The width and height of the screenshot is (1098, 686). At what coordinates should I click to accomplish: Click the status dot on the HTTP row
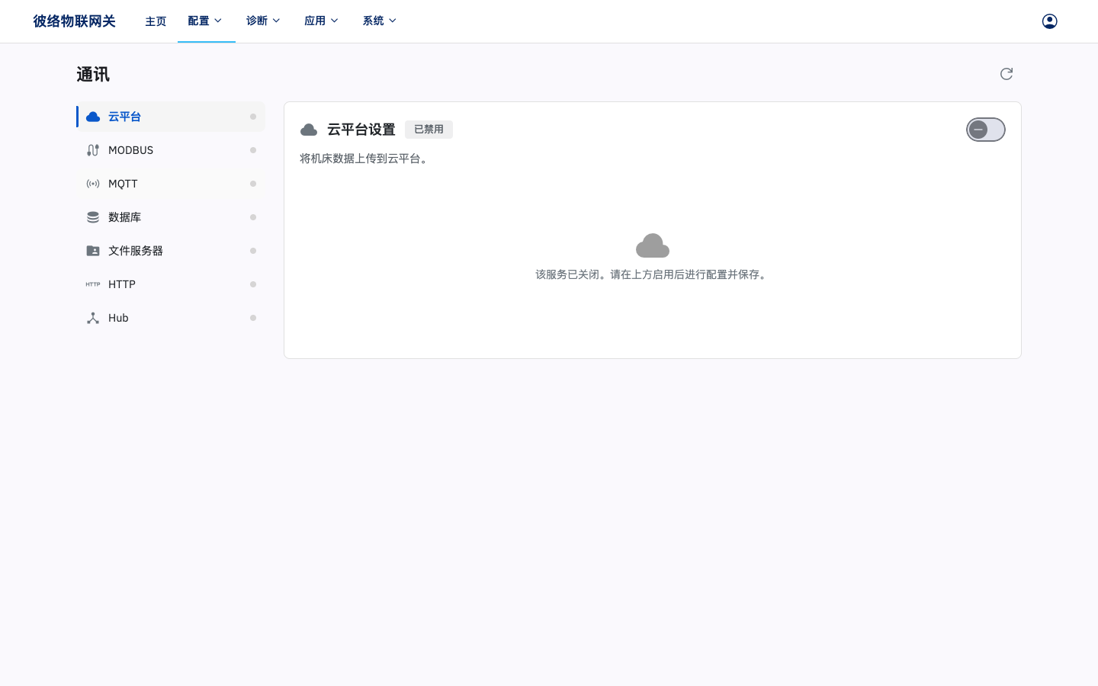(x=253, y=284)
